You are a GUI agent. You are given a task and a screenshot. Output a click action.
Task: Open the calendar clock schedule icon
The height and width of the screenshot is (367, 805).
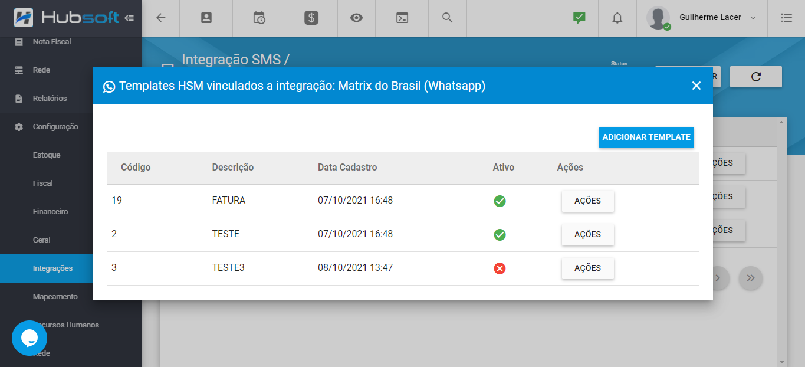259,18
